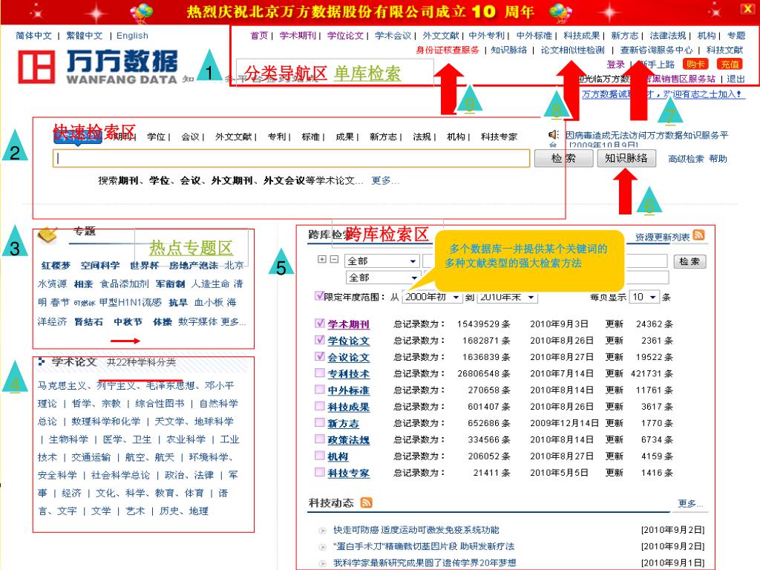Viewport: 760px width, 570px height.
Task: Click the speaker announcement icon
Action: pyautogui.click(x=554, y=134)
